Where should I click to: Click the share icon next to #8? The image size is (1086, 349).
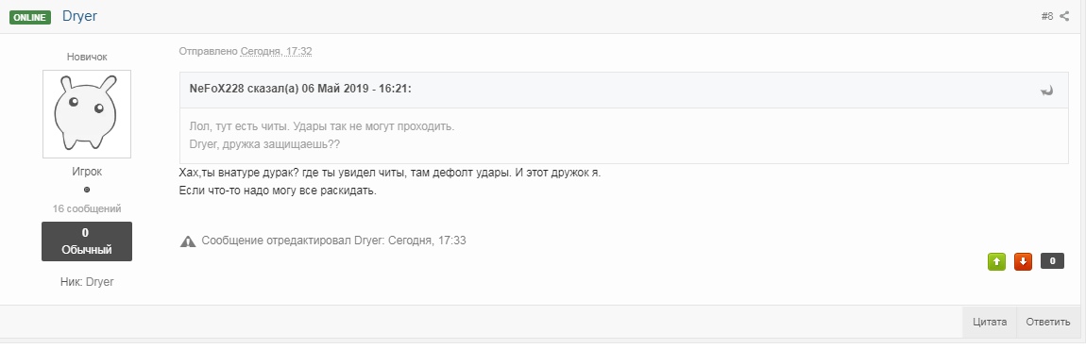click(1064, 16)
